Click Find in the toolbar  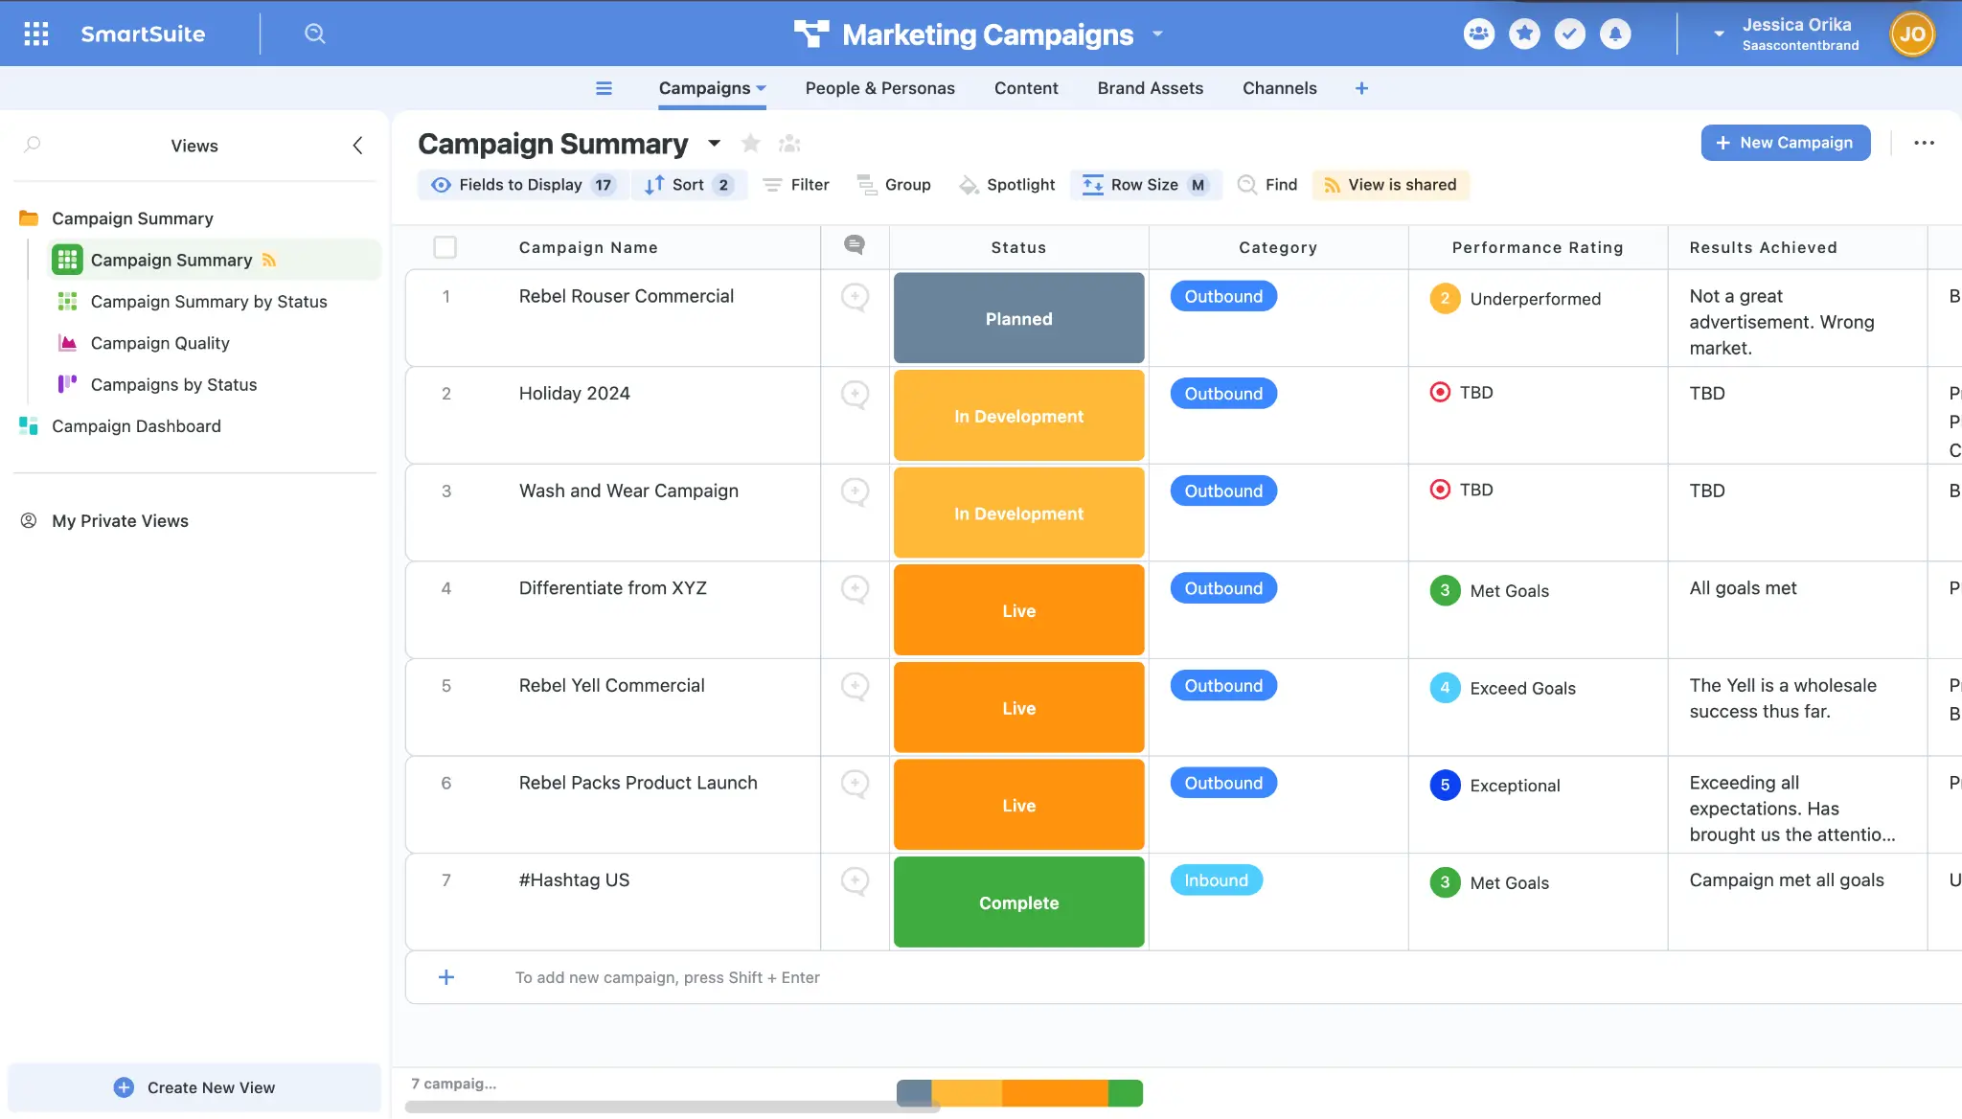pos(1266,185)
